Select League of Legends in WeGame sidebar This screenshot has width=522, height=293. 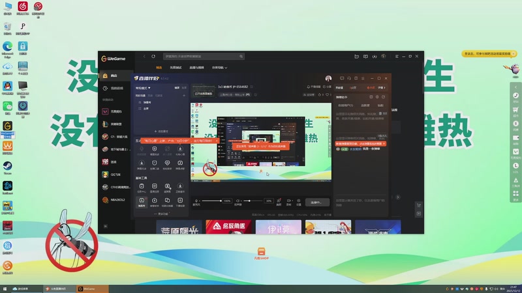point(115,124)
